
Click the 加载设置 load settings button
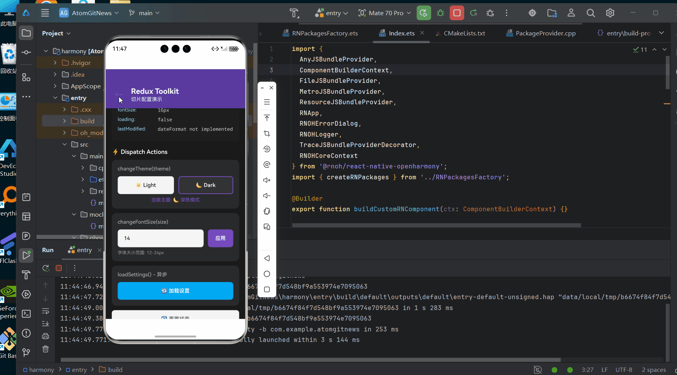pos(175,291)
